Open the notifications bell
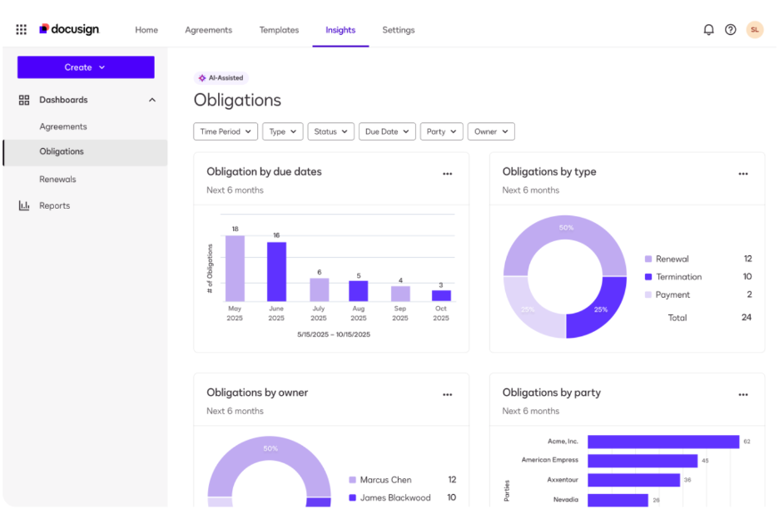Screen dimensions: 779x519 tap(708, 29)
